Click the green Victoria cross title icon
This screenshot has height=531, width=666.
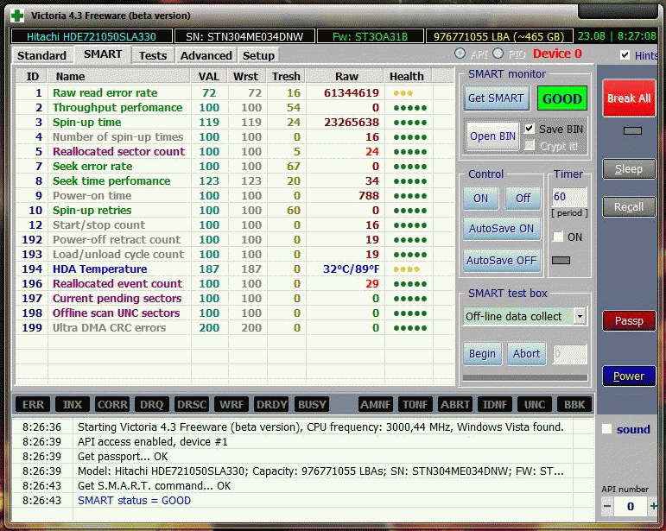[15, 15]
